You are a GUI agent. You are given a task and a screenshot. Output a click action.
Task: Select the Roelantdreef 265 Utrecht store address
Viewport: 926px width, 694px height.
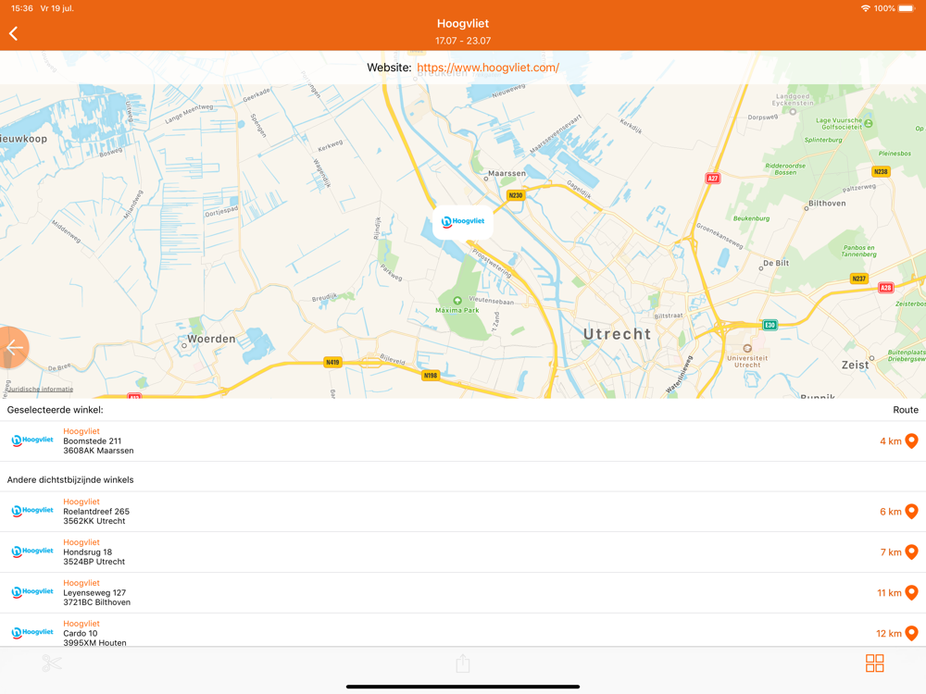[x=96, y=515]
